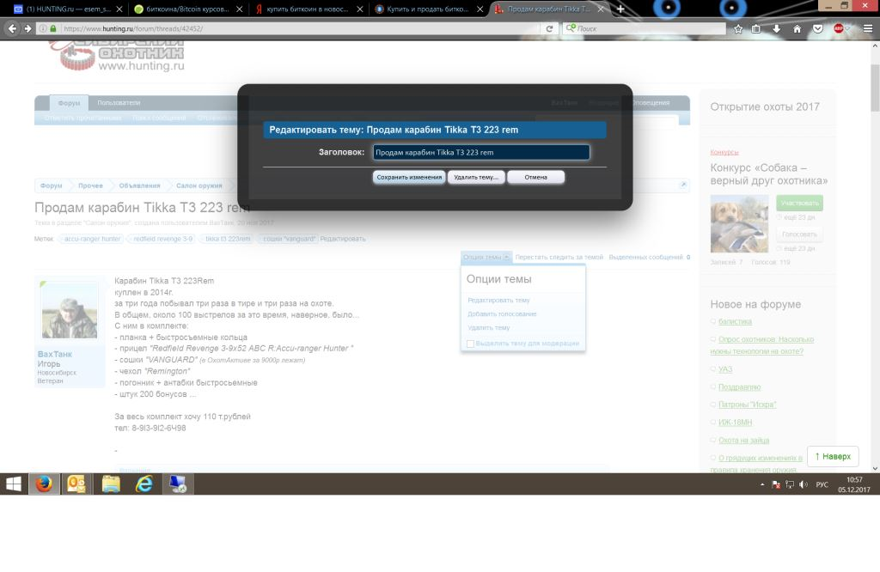
Task: Open File Explorer from the taskbar
Action: (x=111, y=484)
